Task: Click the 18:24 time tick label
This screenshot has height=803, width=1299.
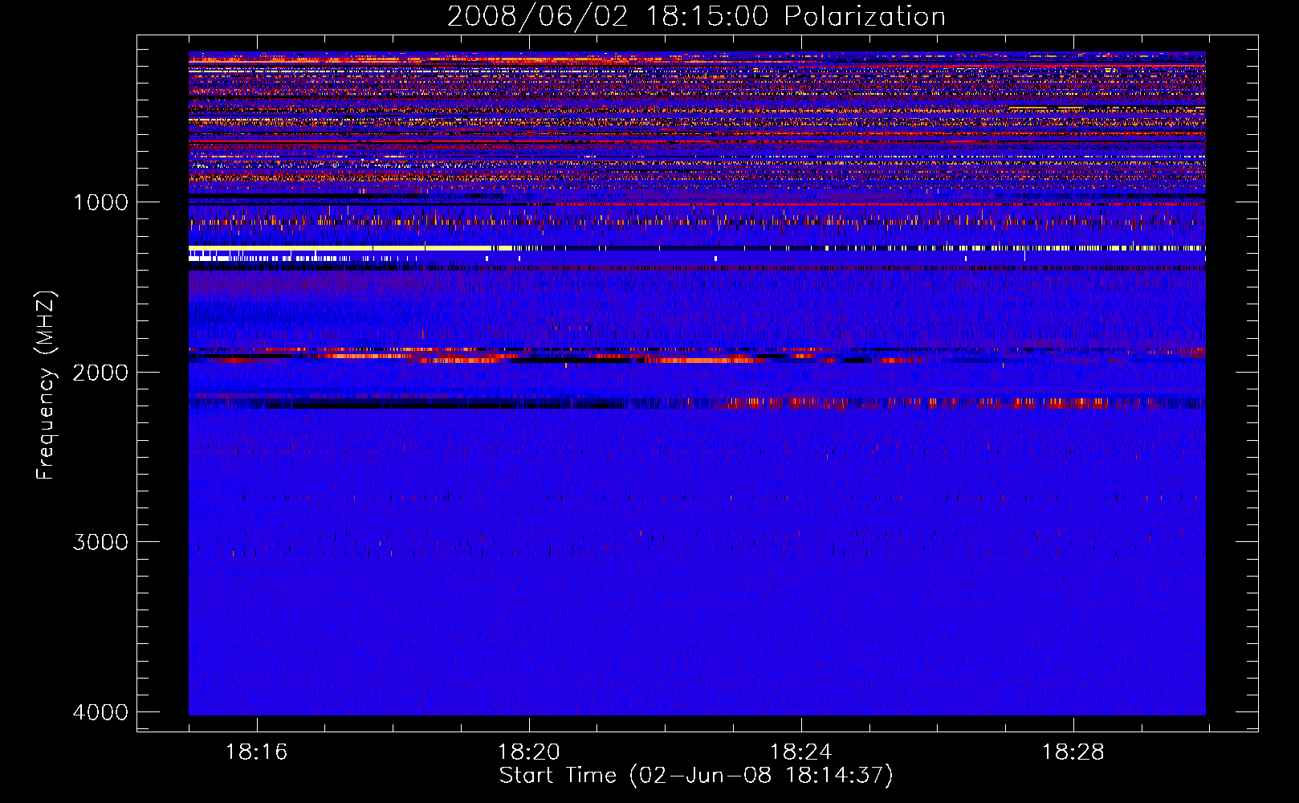Action: point(800,752)
